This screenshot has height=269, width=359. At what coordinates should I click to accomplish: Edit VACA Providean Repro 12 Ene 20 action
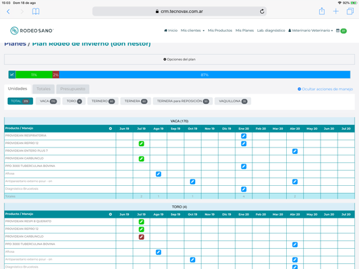(x=244, y=144)
